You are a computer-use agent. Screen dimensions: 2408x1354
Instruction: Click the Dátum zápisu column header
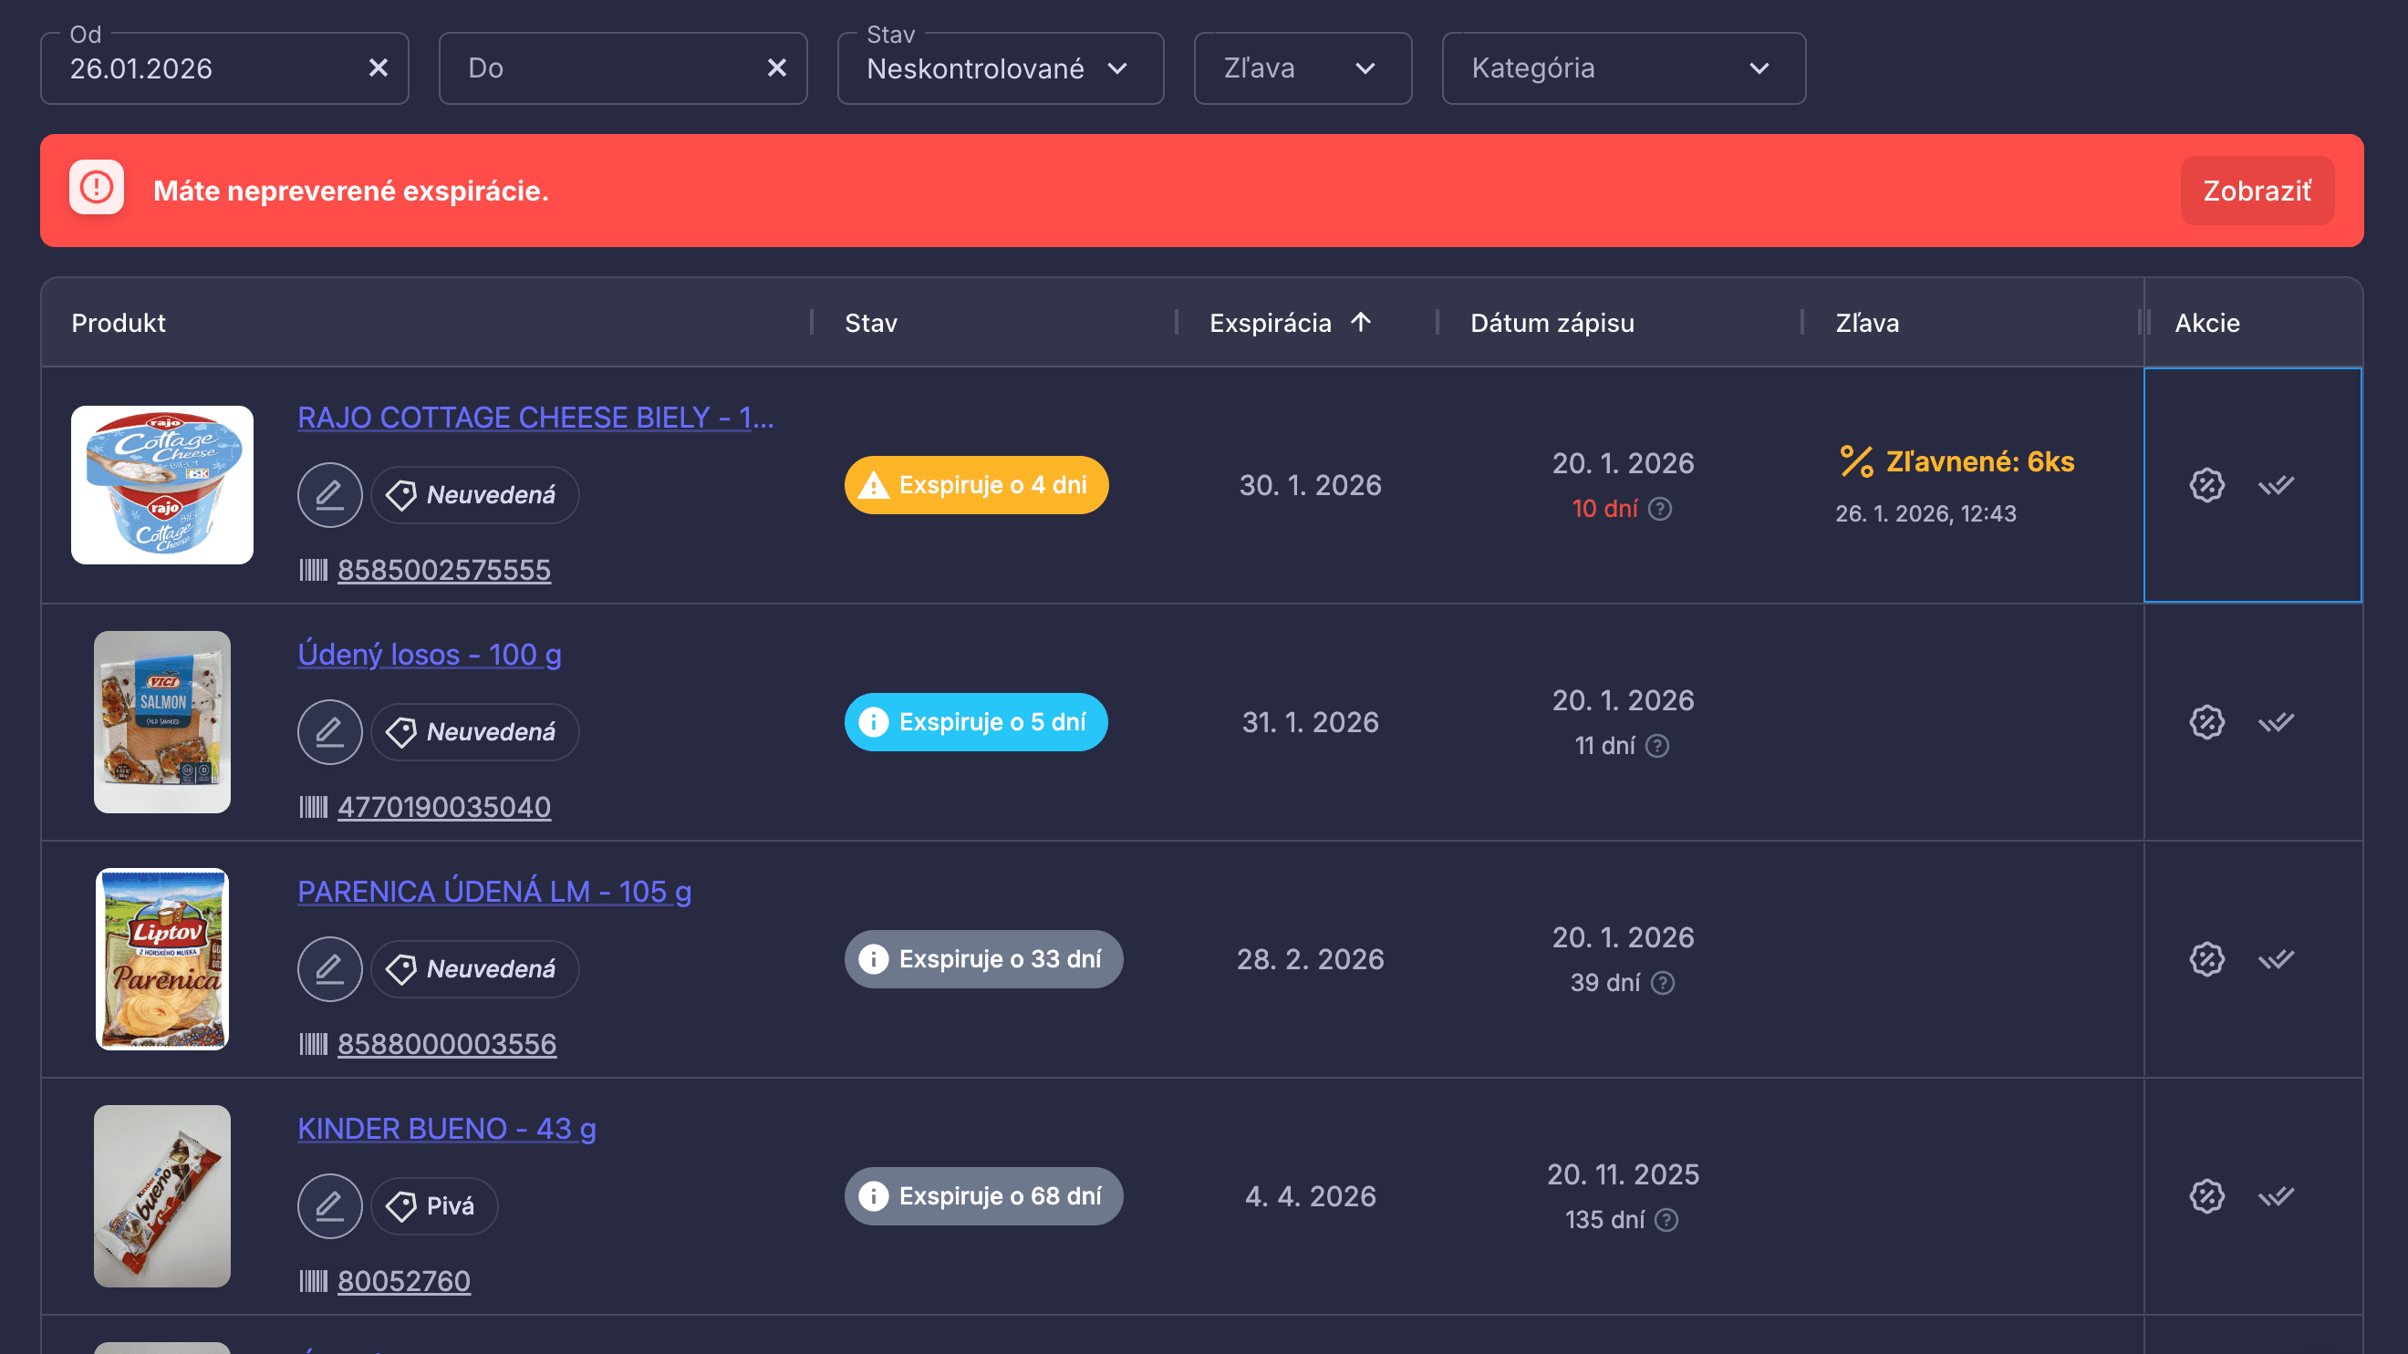(1552, 324)
